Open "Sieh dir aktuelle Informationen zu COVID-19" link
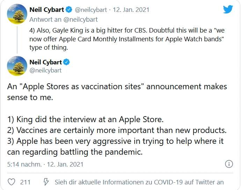The image size is (241, 190). tap(139, 182)
